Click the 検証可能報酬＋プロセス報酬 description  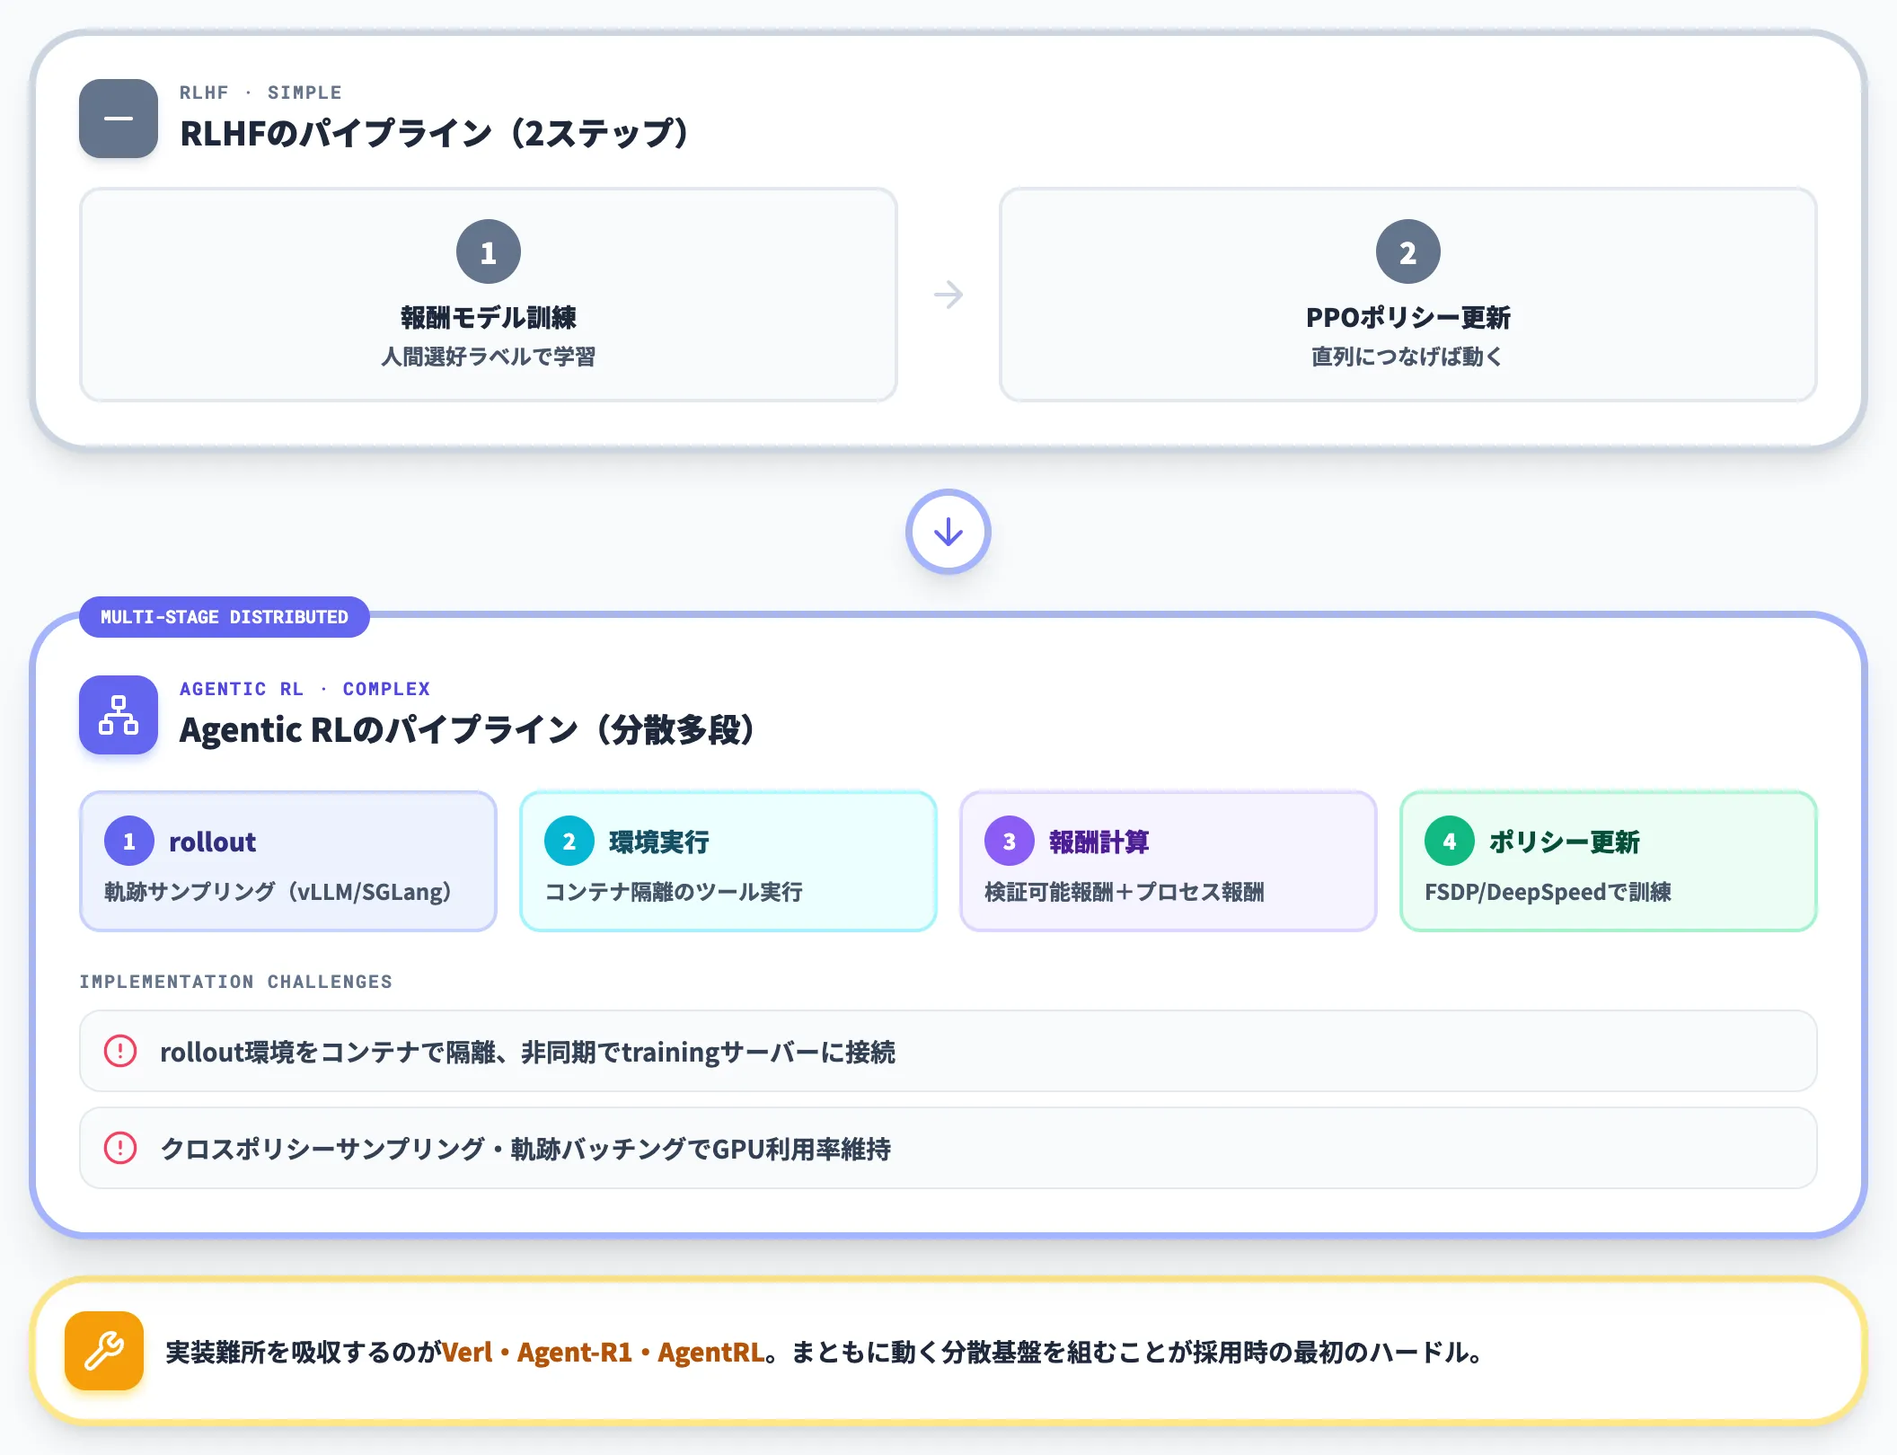[x=1125, y=892]
